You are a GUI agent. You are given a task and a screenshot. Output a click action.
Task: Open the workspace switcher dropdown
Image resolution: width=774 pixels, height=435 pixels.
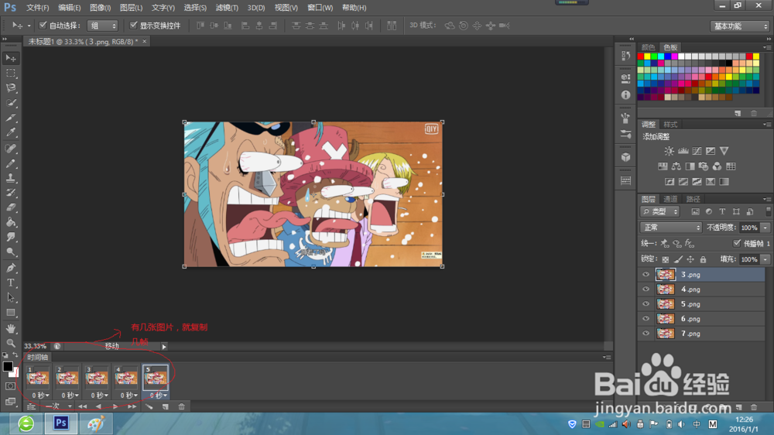[x=739, y=26]
